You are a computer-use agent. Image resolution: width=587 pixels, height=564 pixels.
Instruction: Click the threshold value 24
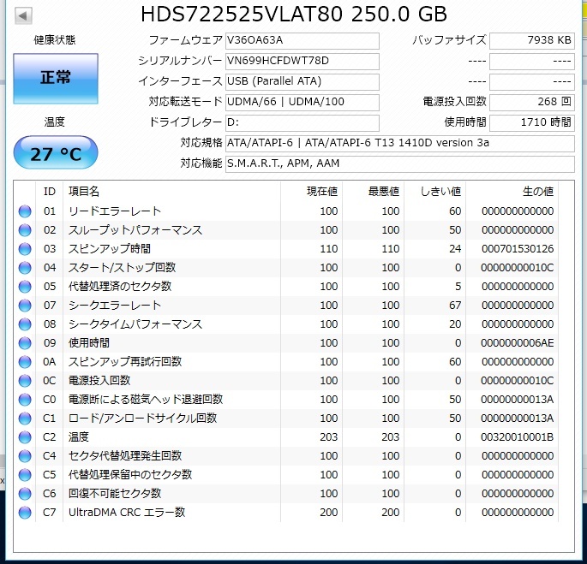coord(455,249)
